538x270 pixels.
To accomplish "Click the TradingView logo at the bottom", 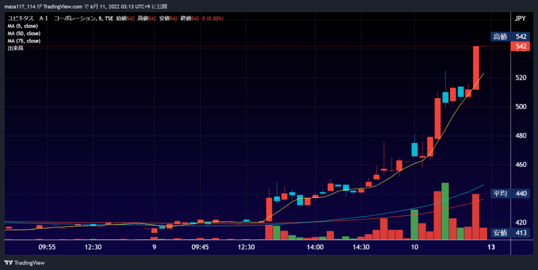I will (x=24, y=263).
